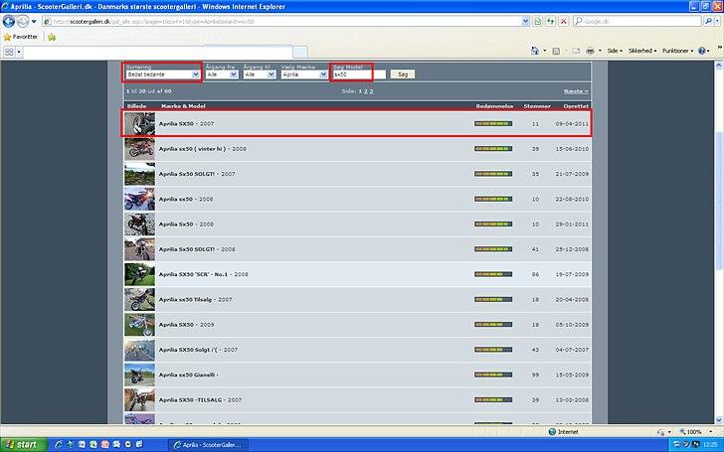724x452 pixels.
Task: Open Aprilia sx50 Gianelli listing
Action: click(188, 375)
